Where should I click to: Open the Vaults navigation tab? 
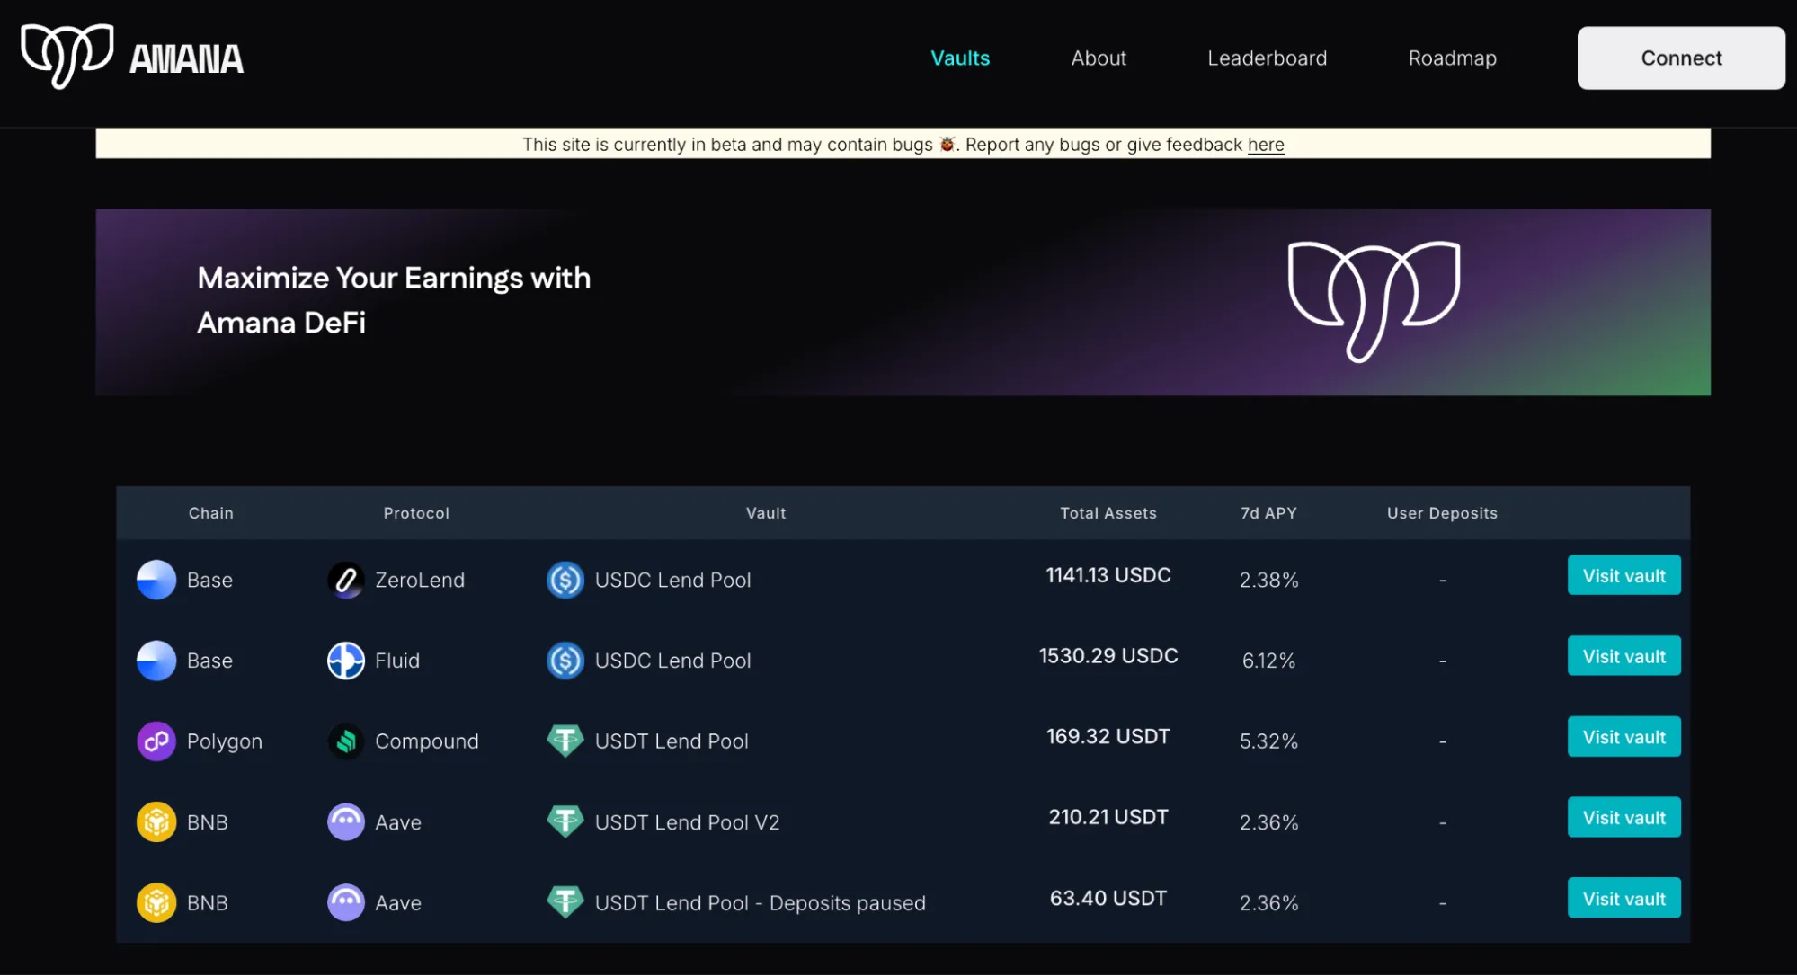click(960, 58)
